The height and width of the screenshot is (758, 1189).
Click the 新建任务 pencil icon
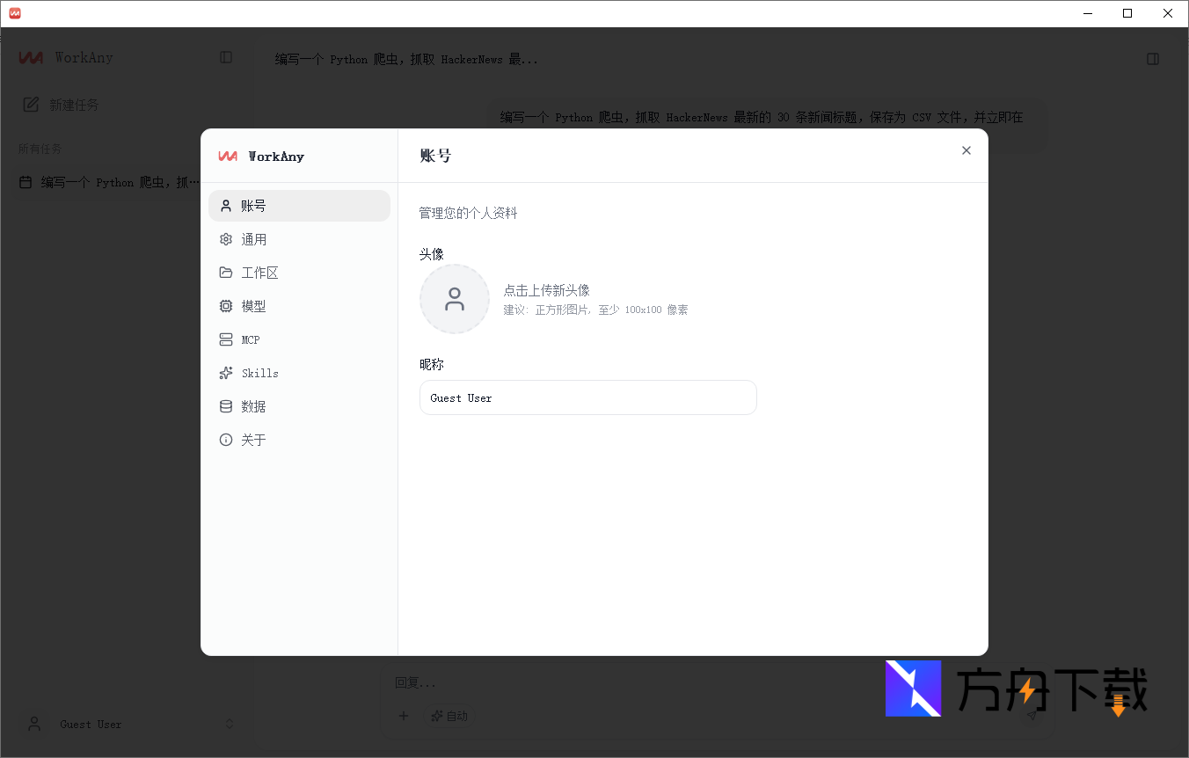[x=30, y=104]
